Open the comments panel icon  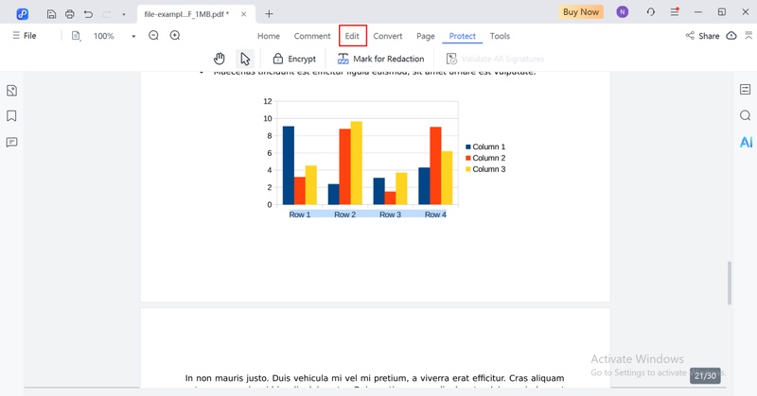coord(11,143)
